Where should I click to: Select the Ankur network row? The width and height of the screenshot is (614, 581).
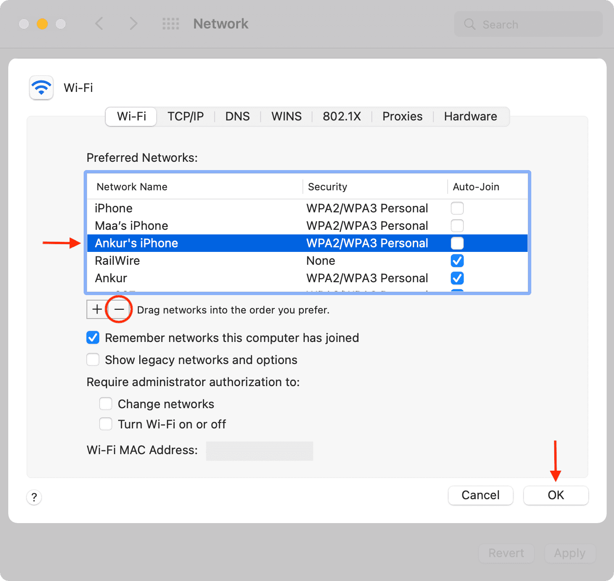pyautogui.click(x=307, y=278)
